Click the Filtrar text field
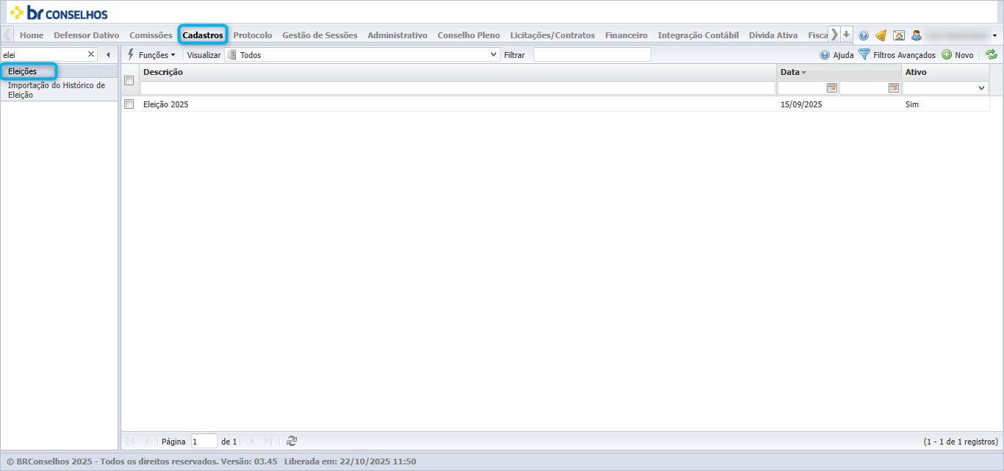The height and width of the screenshot is (471, 1004). pos(592,55)
